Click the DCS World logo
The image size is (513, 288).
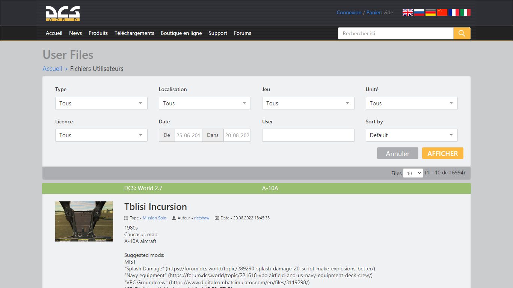(63, 13)
